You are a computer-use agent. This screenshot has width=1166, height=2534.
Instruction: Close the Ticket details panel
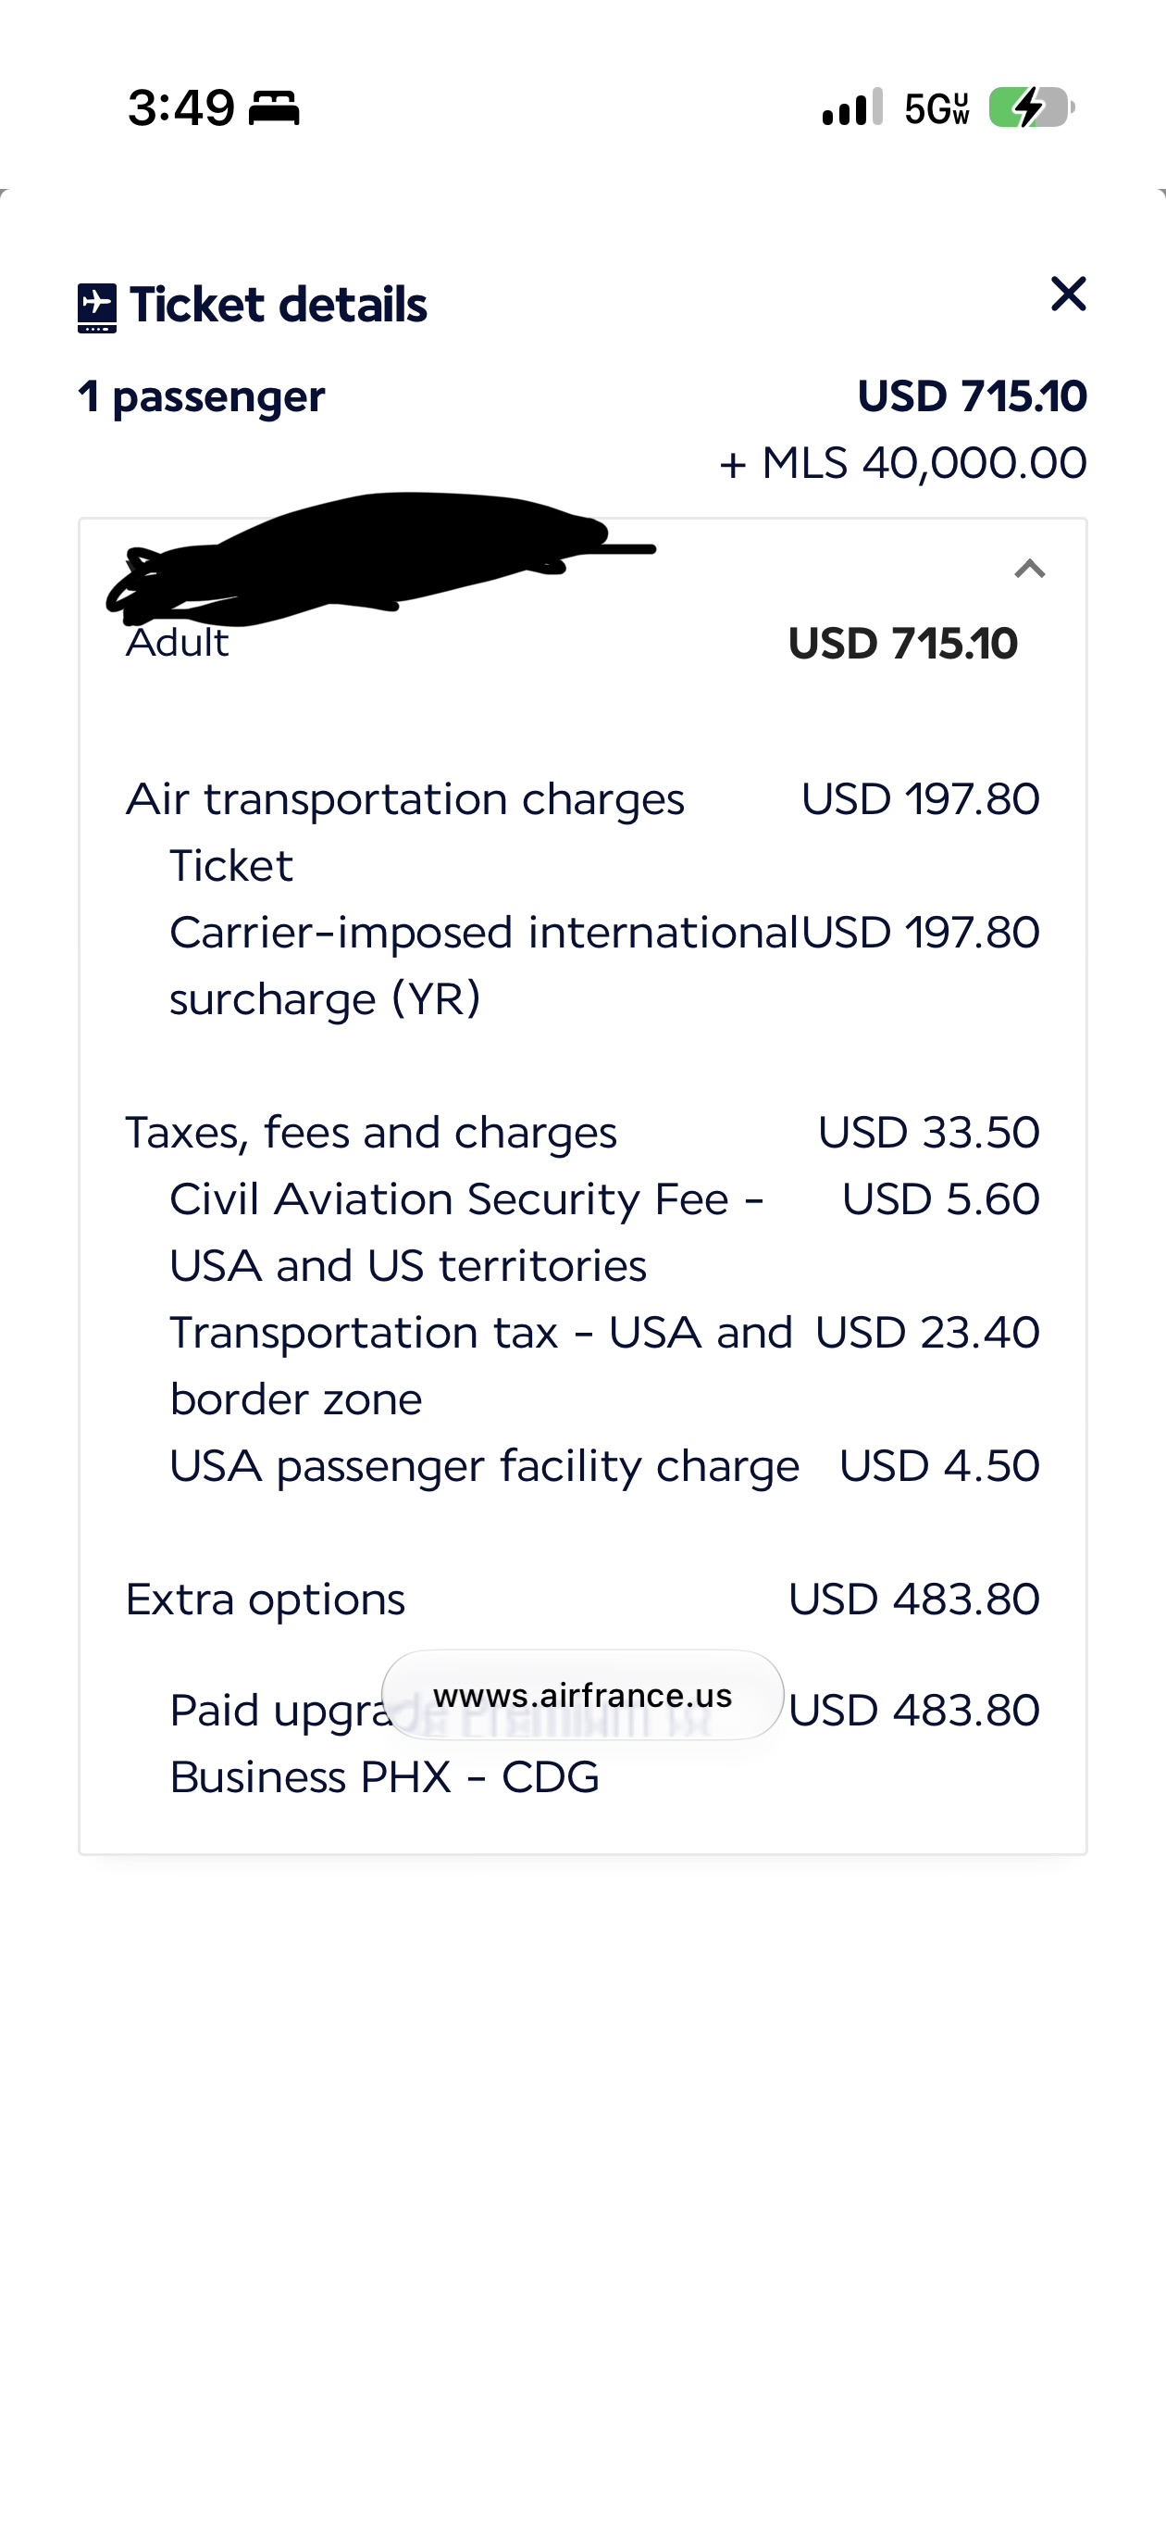[x=1068, y=295]
